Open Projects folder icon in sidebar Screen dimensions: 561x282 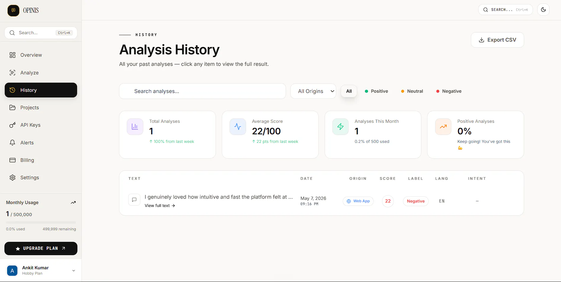[12, 107]
